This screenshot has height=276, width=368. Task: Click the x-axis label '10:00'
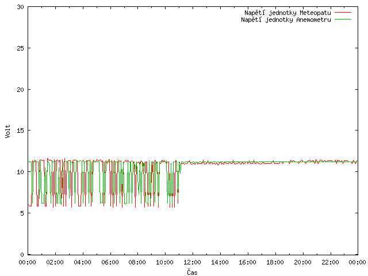click(165, 262)
